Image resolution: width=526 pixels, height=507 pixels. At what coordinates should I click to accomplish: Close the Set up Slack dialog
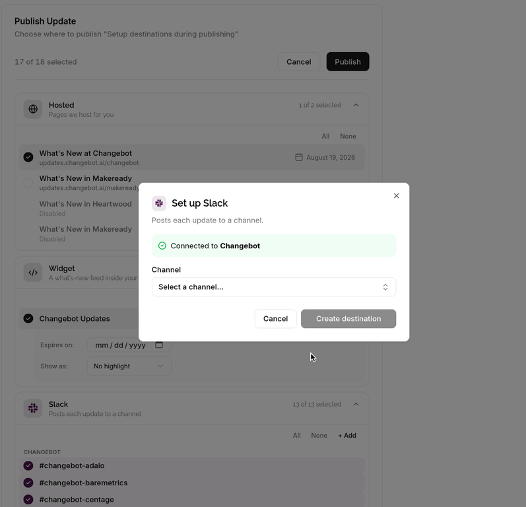pyautogui.click(x=396, y=195)
